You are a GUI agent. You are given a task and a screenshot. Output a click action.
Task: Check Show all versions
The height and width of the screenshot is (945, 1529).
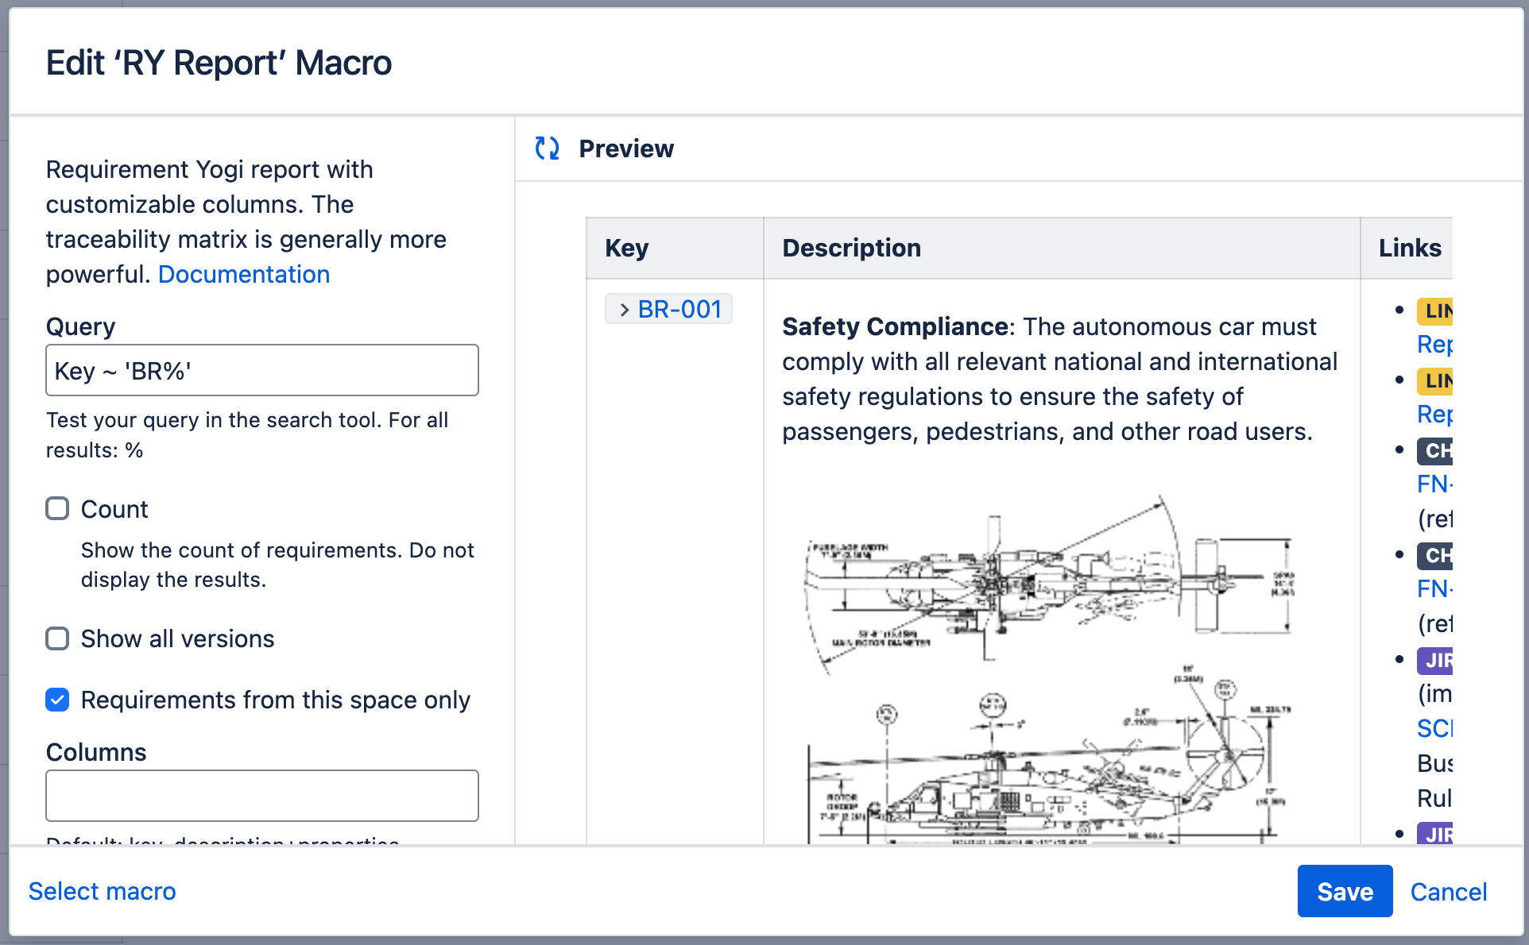(57, 638)
